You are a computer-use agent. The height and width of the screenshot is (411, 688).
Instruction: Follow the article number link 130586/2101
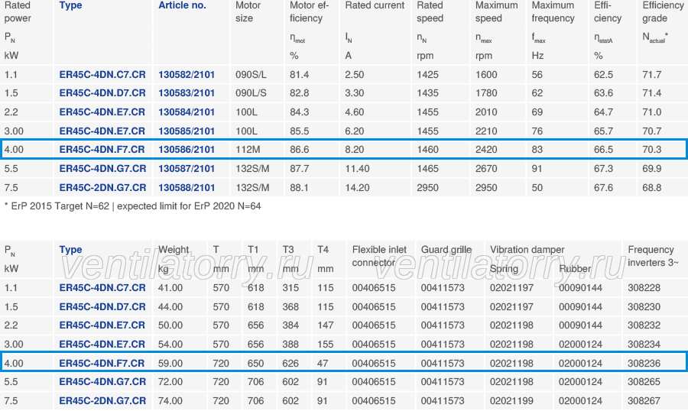187,150
